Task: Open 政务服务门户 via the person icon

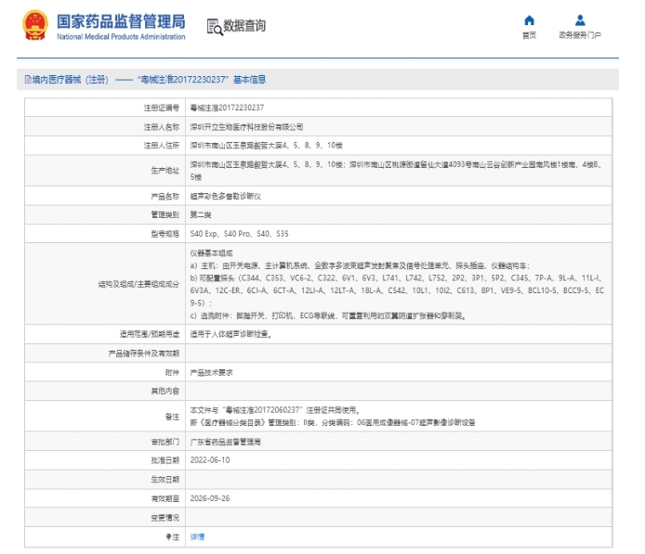Action: [580, 20]
